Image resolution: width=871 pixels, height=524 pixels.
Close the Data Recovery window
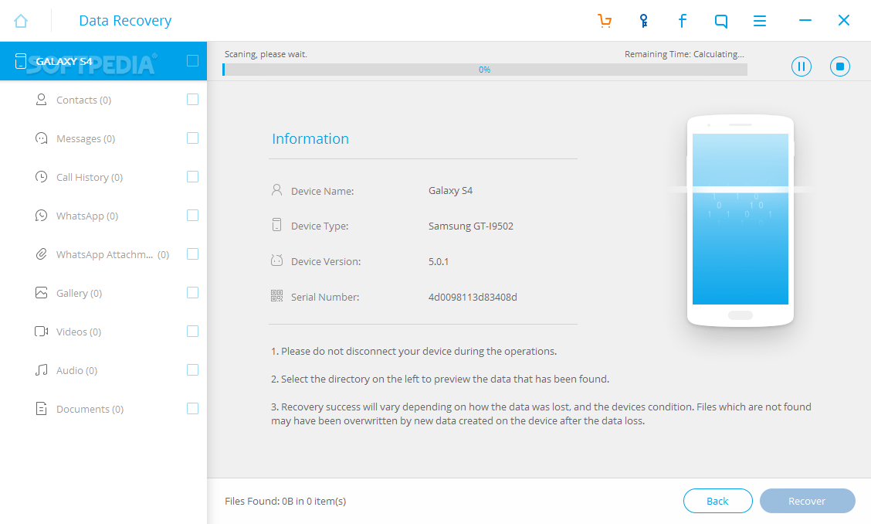[x=844, y=21]
